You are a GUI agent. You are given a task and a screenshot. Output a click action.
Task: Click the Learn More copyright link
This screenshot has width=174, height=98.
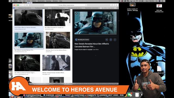click(x=96, y=50)
